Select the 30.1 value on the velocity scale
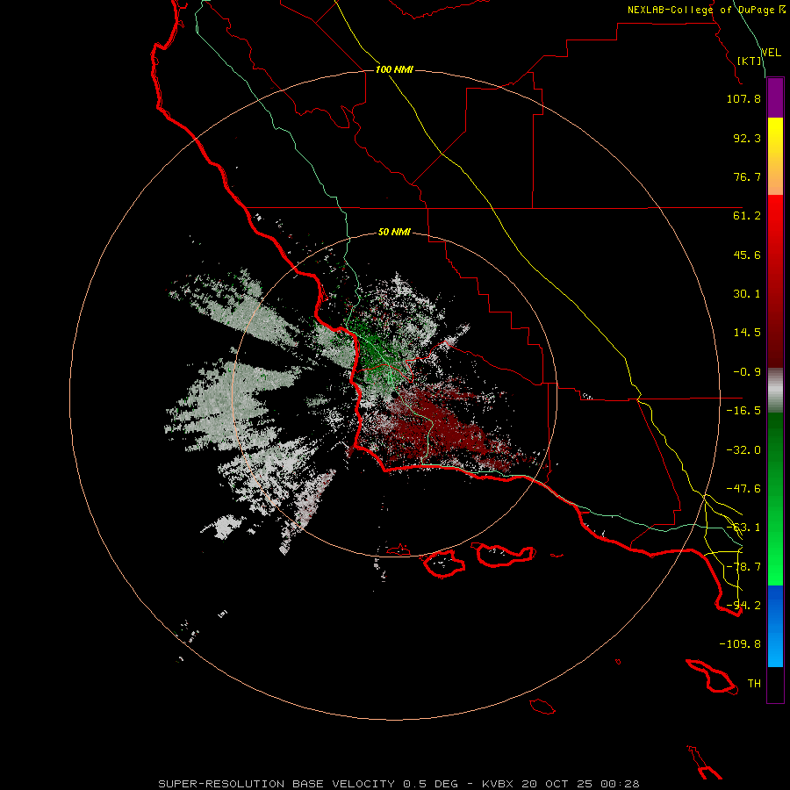The width and height of the screenshot is (790, 790). [747, 294]
